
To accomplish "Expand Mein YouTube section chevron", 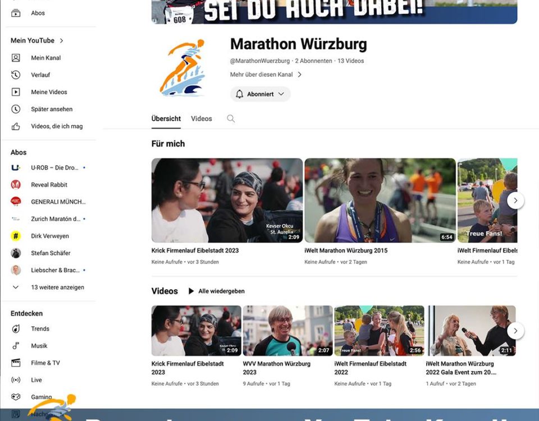I will [62, 40].
